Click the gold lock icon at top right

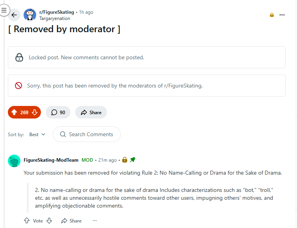(271, 15)
